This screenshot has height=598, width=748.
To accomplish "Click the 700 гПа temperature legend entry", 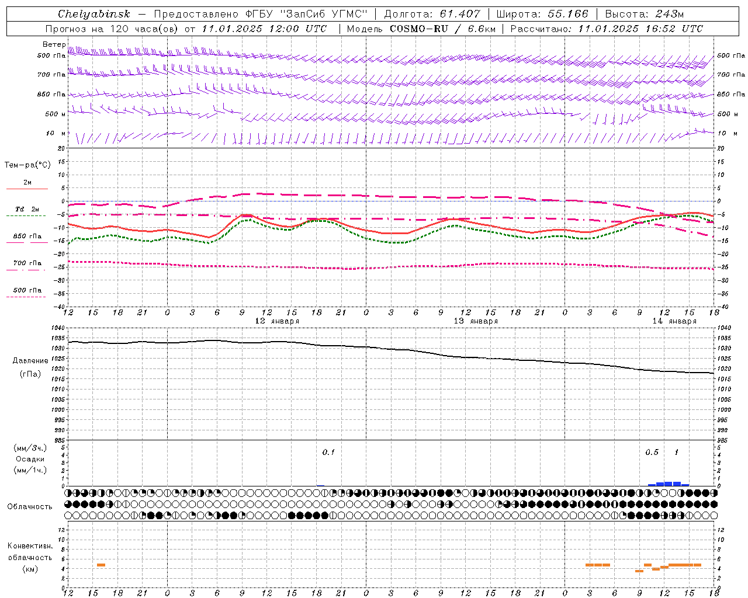I will pos(27,263).
